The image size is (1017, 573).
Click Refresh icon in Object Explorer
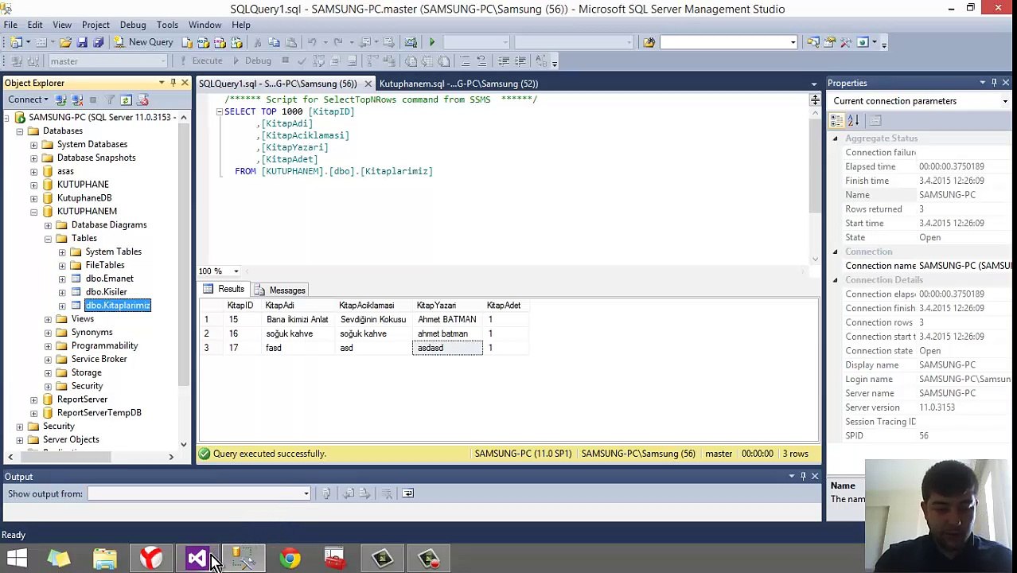126,99
